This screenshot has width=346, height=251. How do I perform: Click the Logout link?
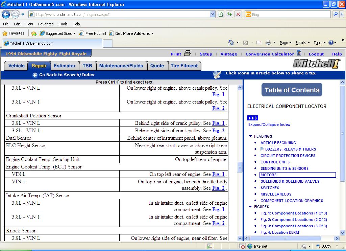pyautogui.click(x=316, y=54)
